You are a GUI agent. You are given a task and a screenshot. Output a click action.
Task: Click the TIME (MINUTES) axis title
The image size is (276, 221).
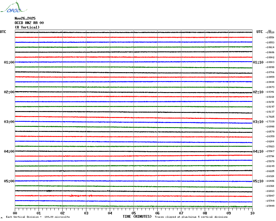[x=137, y=217]
